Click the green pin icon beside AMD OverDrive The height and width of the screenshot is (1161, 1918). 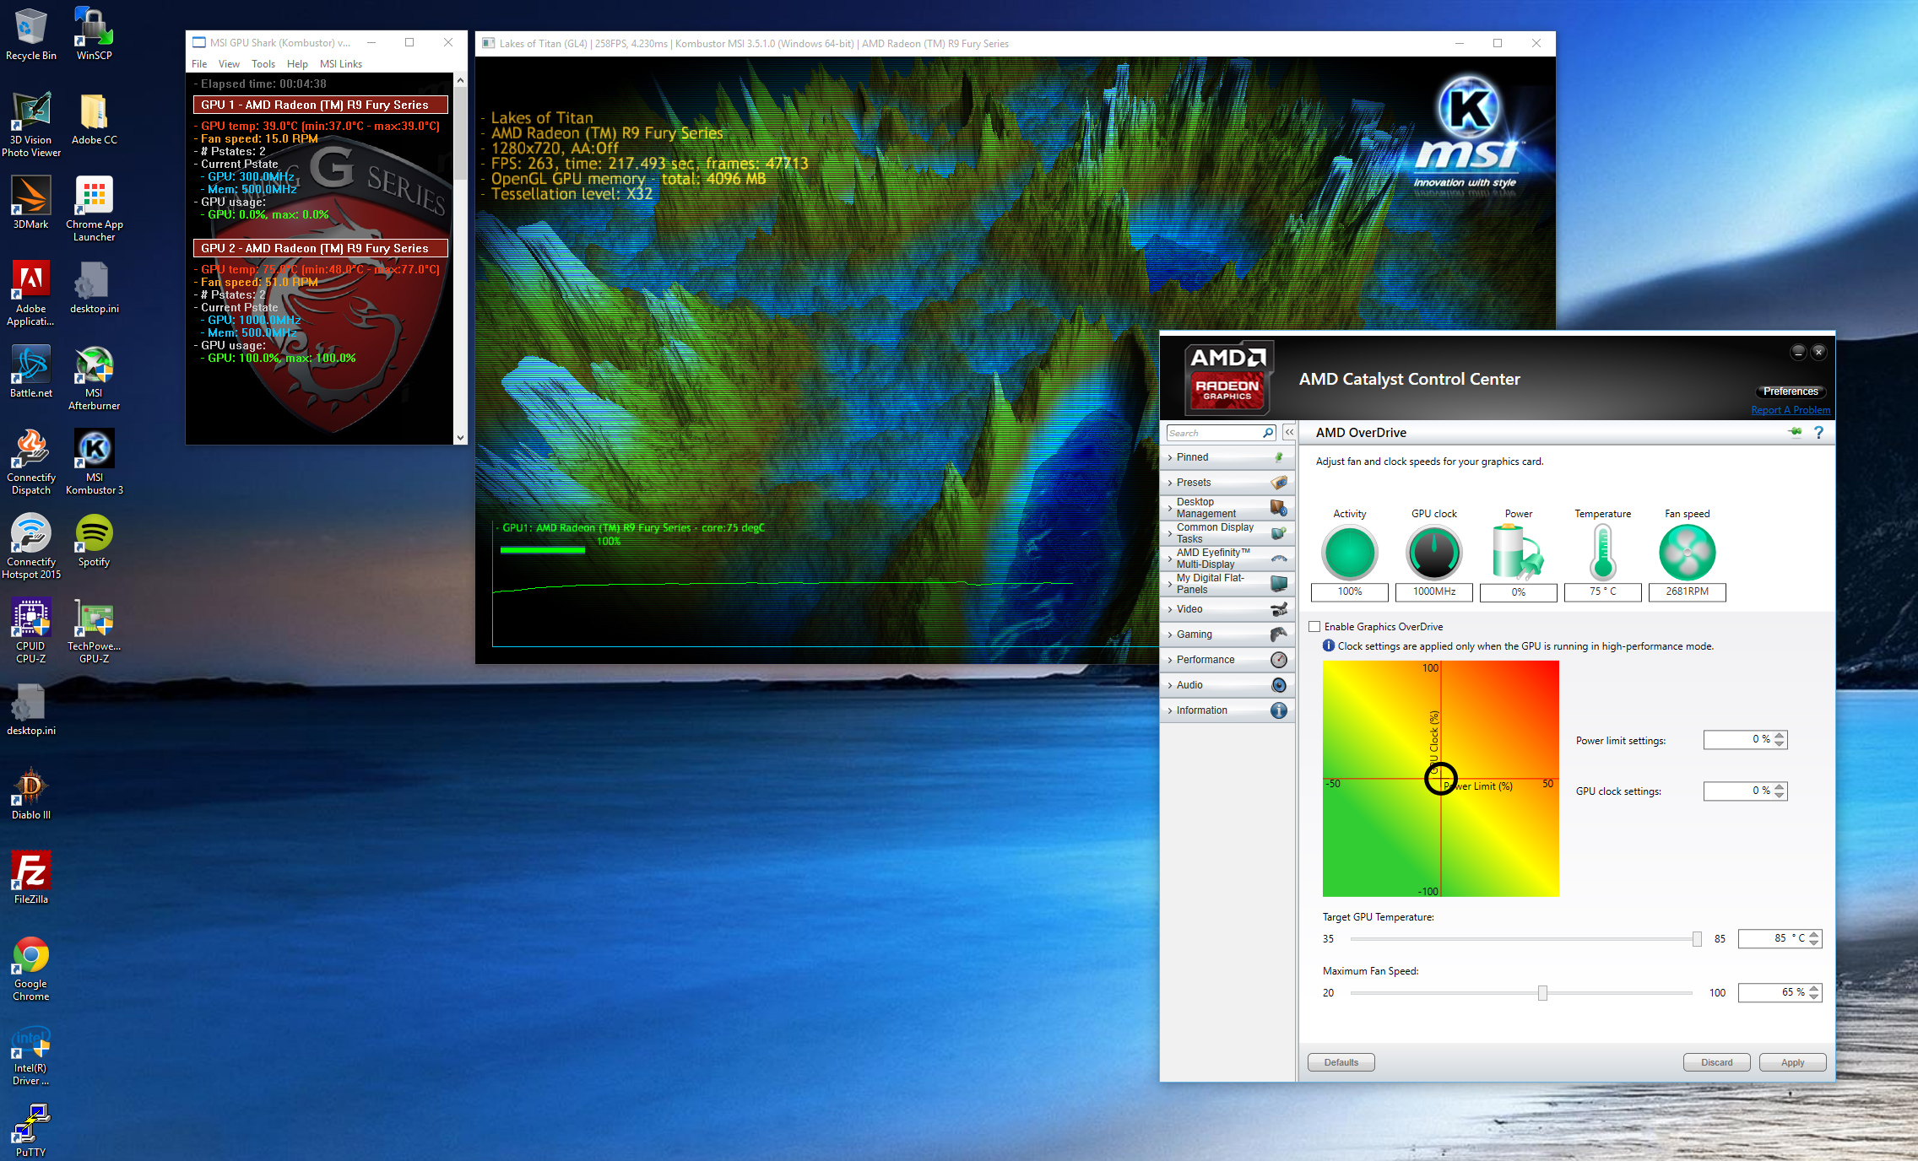[1795, 432]
